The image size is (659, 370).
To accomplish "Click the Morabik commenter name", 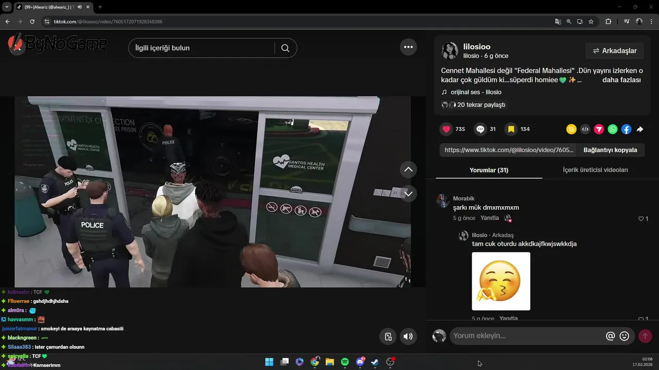I will (463, 198).
